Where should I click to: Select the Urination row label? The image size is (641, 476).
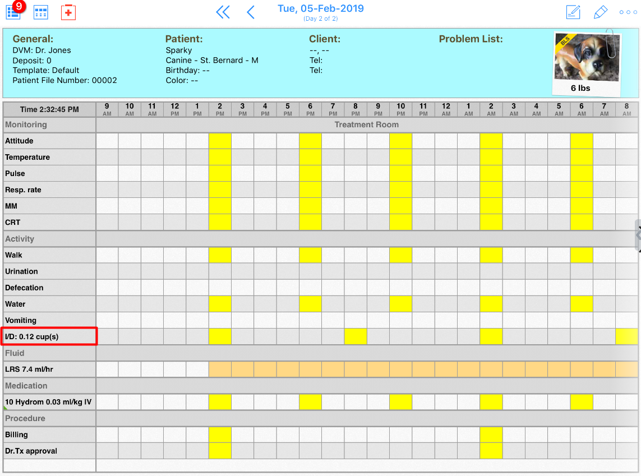coord(49,272)
